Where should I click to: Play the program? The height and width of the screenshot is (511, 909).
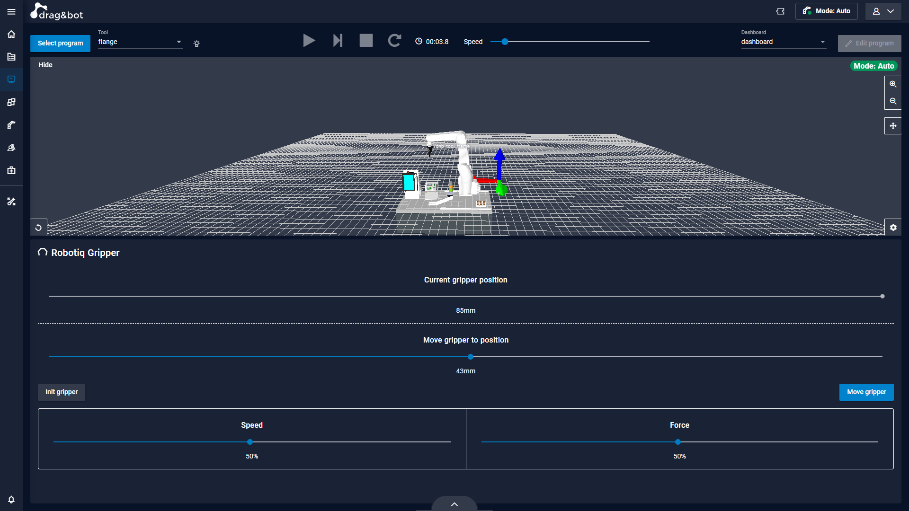click(309, 41)
